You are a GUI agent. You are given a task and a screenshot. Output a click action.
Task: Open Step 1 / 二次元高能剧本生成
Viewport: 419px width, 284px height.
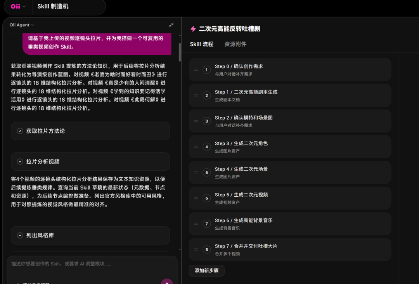[x=290, y=95]
